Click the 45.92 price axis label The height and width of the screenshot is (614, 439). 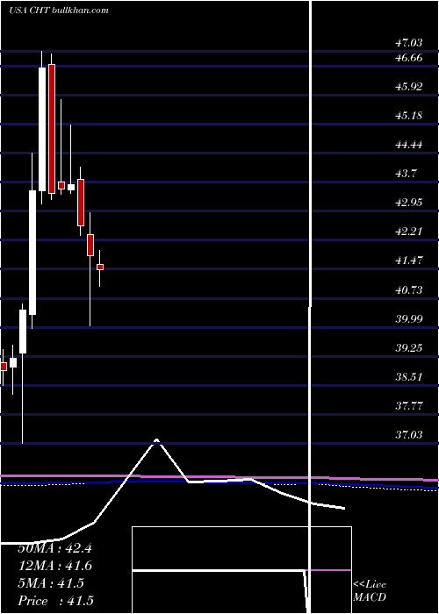coord(409,87)
